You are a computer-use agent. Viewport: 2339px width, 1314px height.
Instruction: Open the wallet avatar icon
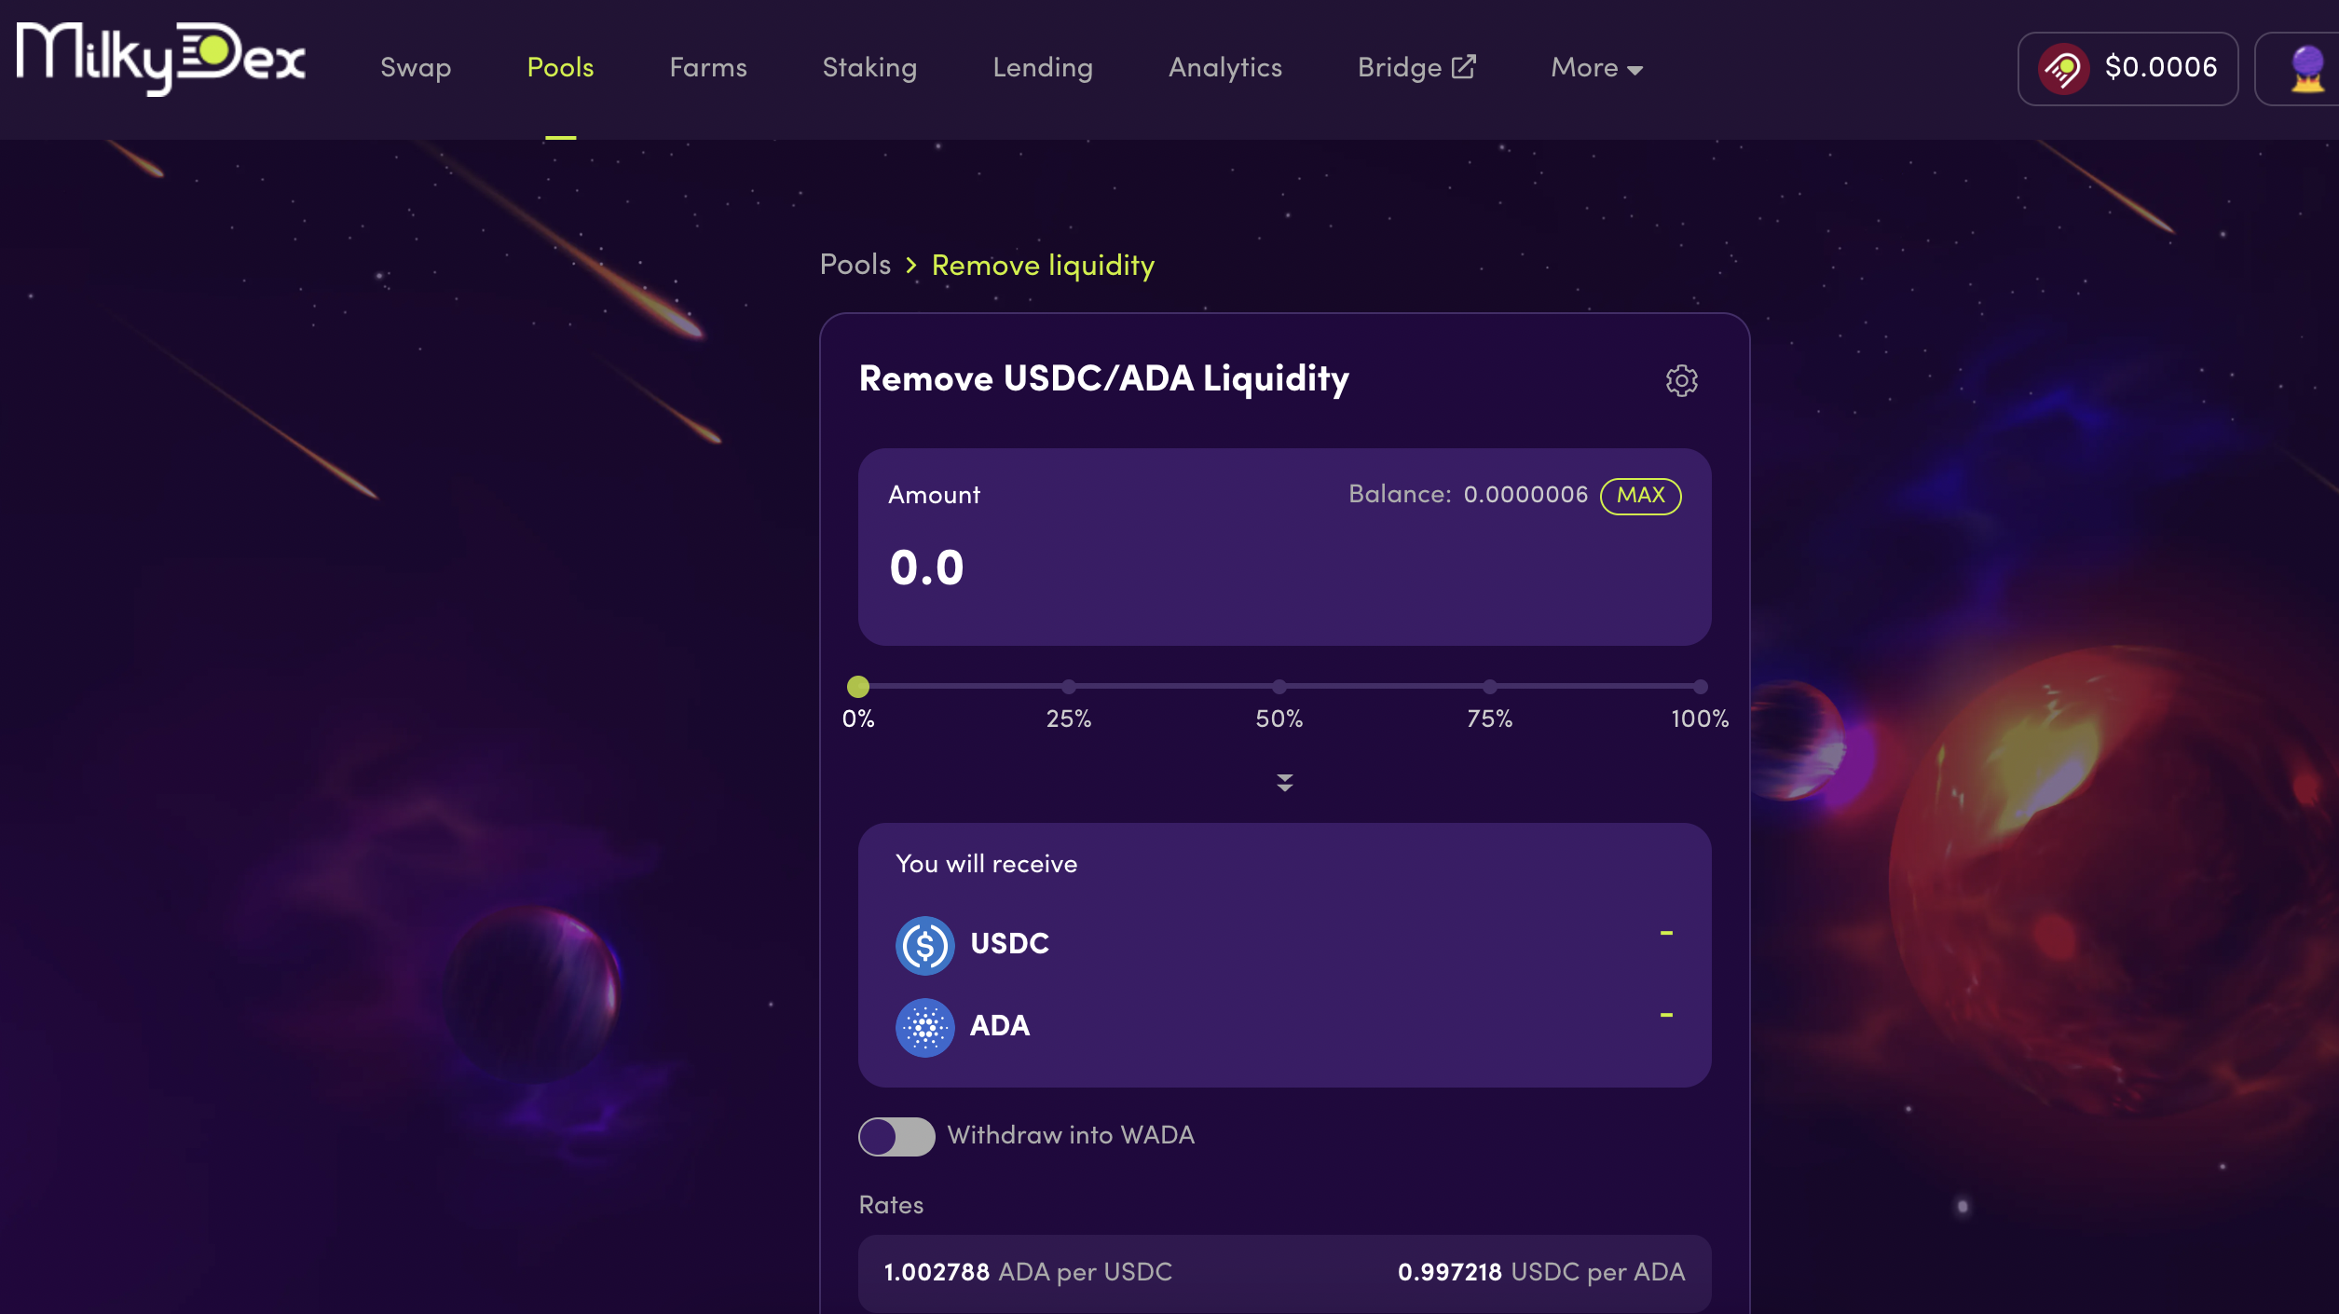point(2307,69)
